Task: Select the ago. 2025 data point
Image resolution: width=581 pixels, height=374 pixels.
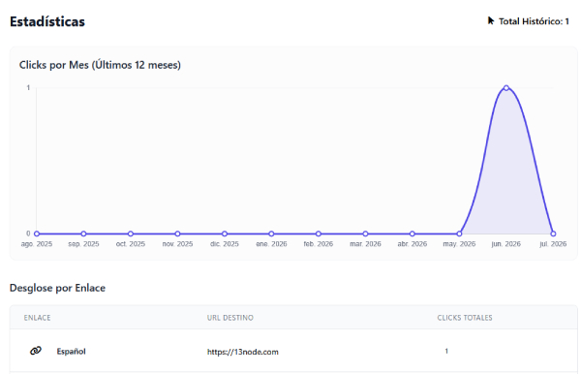Action: tap(37, 234)
